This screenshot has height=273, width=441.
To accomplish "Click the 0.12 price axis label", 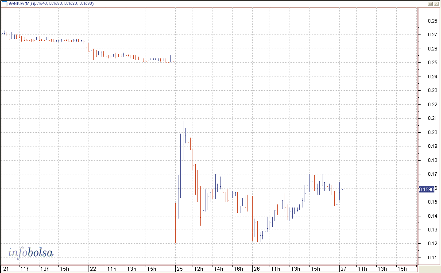I will click(432, 243).
